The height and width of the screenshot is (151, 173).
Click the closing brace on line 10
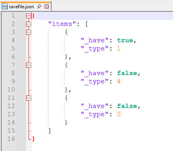(x=66, y=90)
